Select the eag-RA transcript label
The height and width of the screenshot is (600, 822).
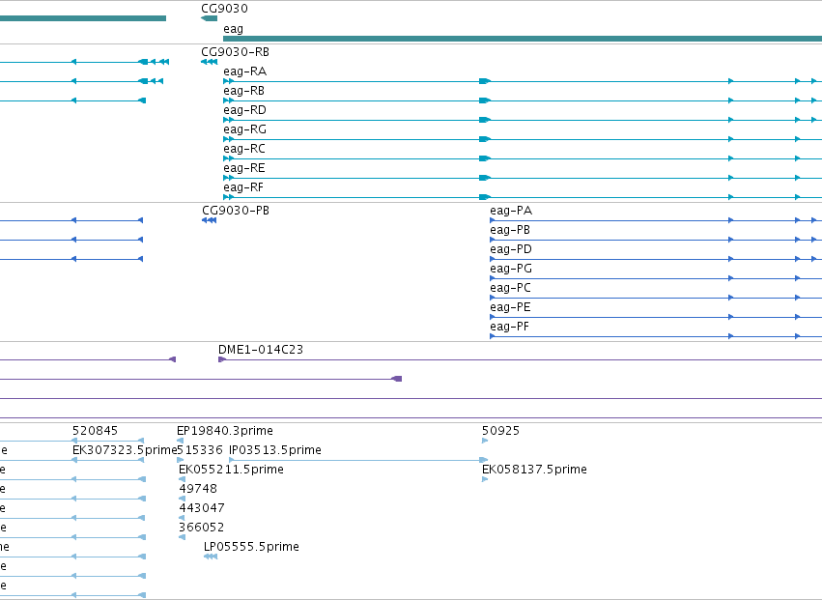point(244,71)
